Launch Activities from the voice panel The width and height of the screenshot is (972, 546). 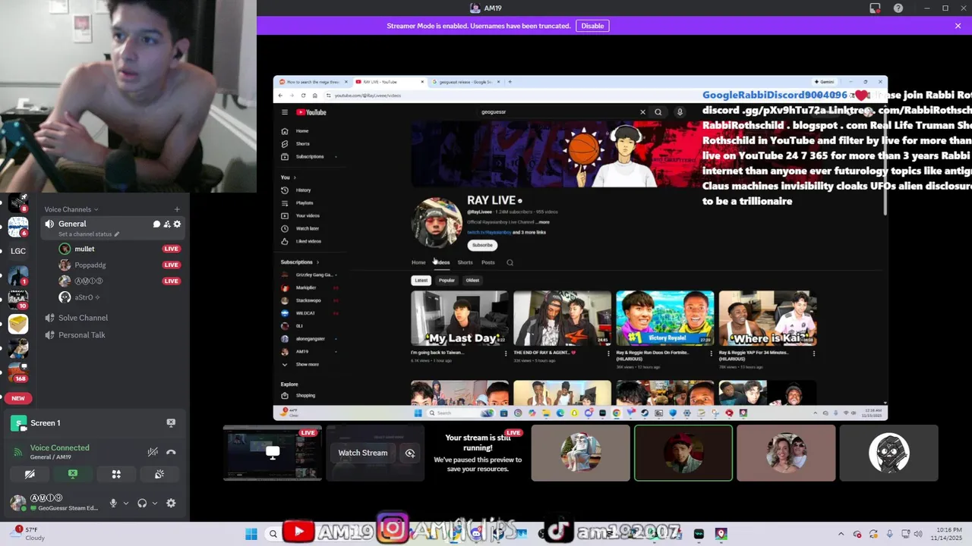[116, 474]
